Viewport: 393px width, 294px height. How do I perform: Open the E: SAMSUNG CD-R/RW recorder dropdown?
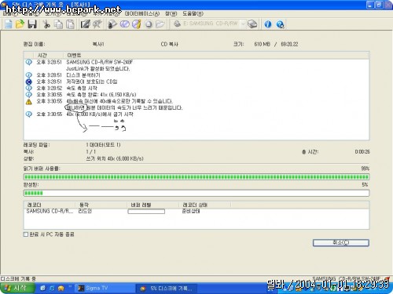243,24
